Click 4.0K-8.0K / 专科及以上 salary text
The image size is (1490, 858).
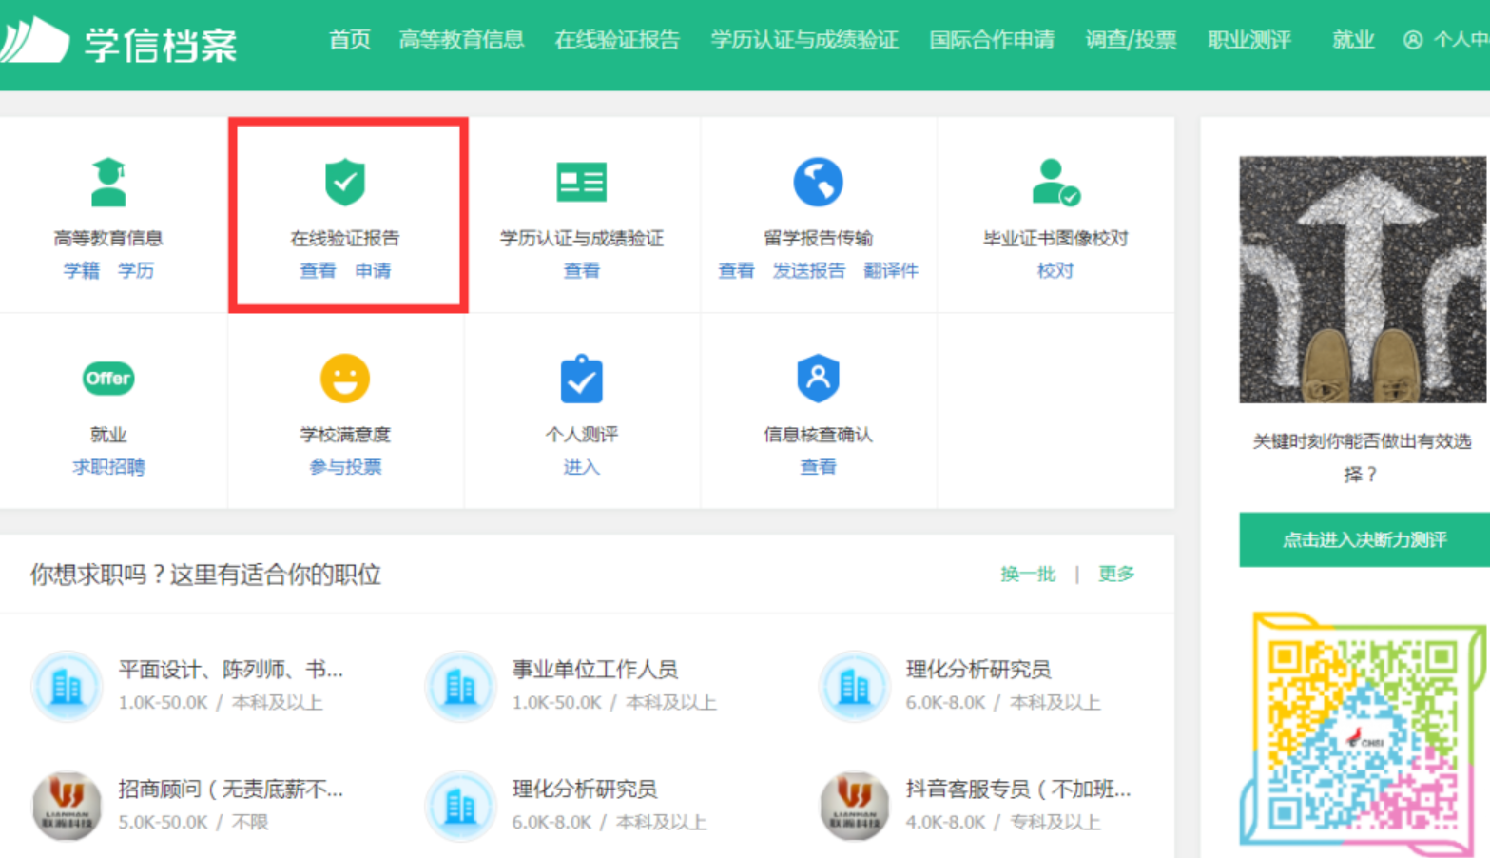pyautogui.click(x=1002, y=823)
